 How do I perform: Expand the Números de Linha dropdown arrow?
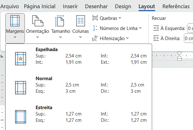pos(140,28)
